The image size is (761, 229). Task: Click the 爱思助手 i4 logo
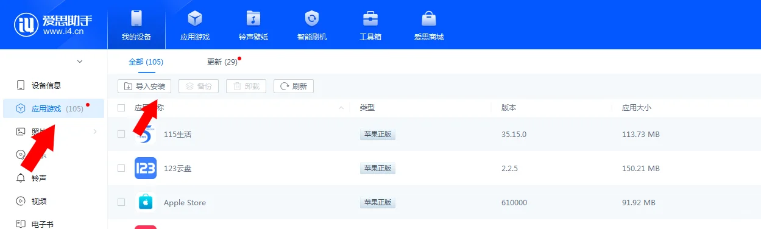54,24
